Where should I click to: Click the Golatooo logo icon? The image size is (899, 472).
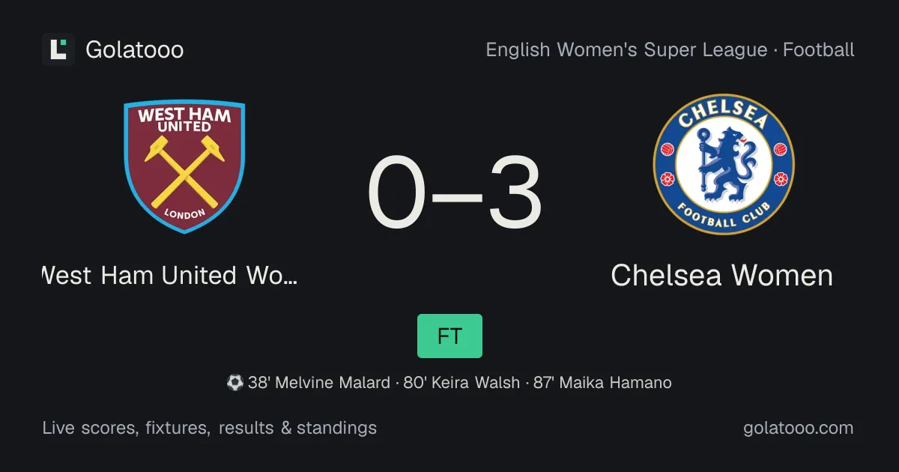(x=58, y=49)
